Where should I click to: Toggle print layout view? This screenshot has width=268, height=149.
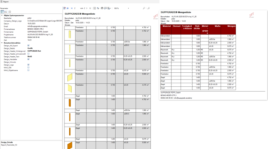(105, 8)
